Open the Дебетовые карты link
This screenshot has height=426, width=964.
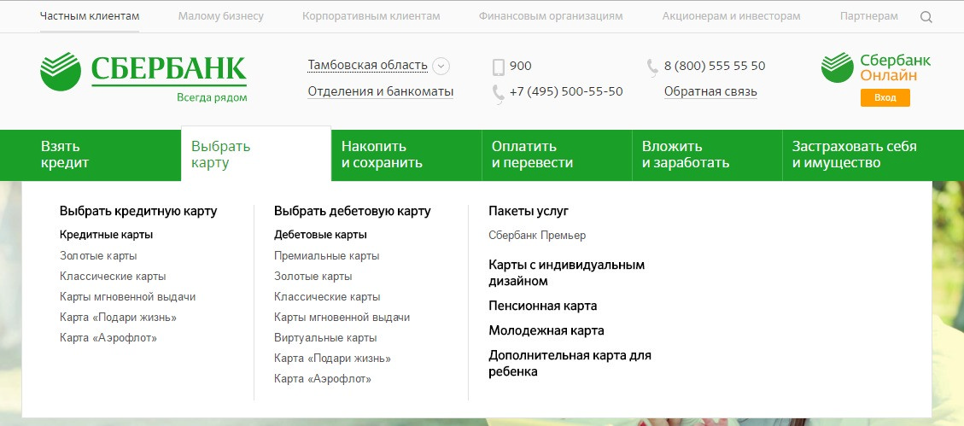321,235
